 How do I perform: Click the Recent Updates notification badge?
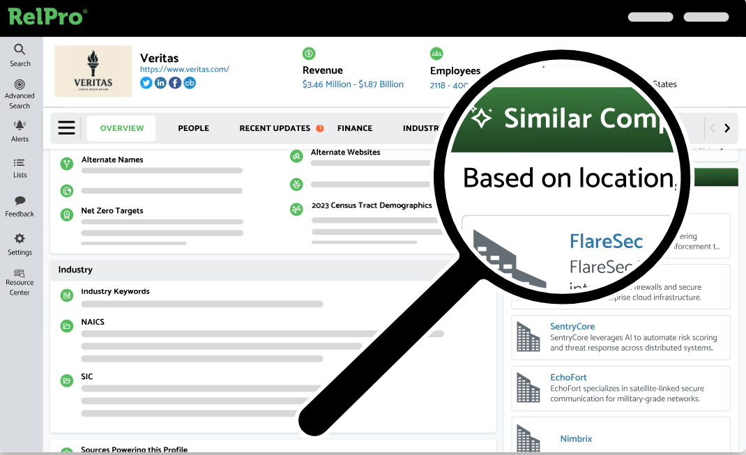(320, 128)
